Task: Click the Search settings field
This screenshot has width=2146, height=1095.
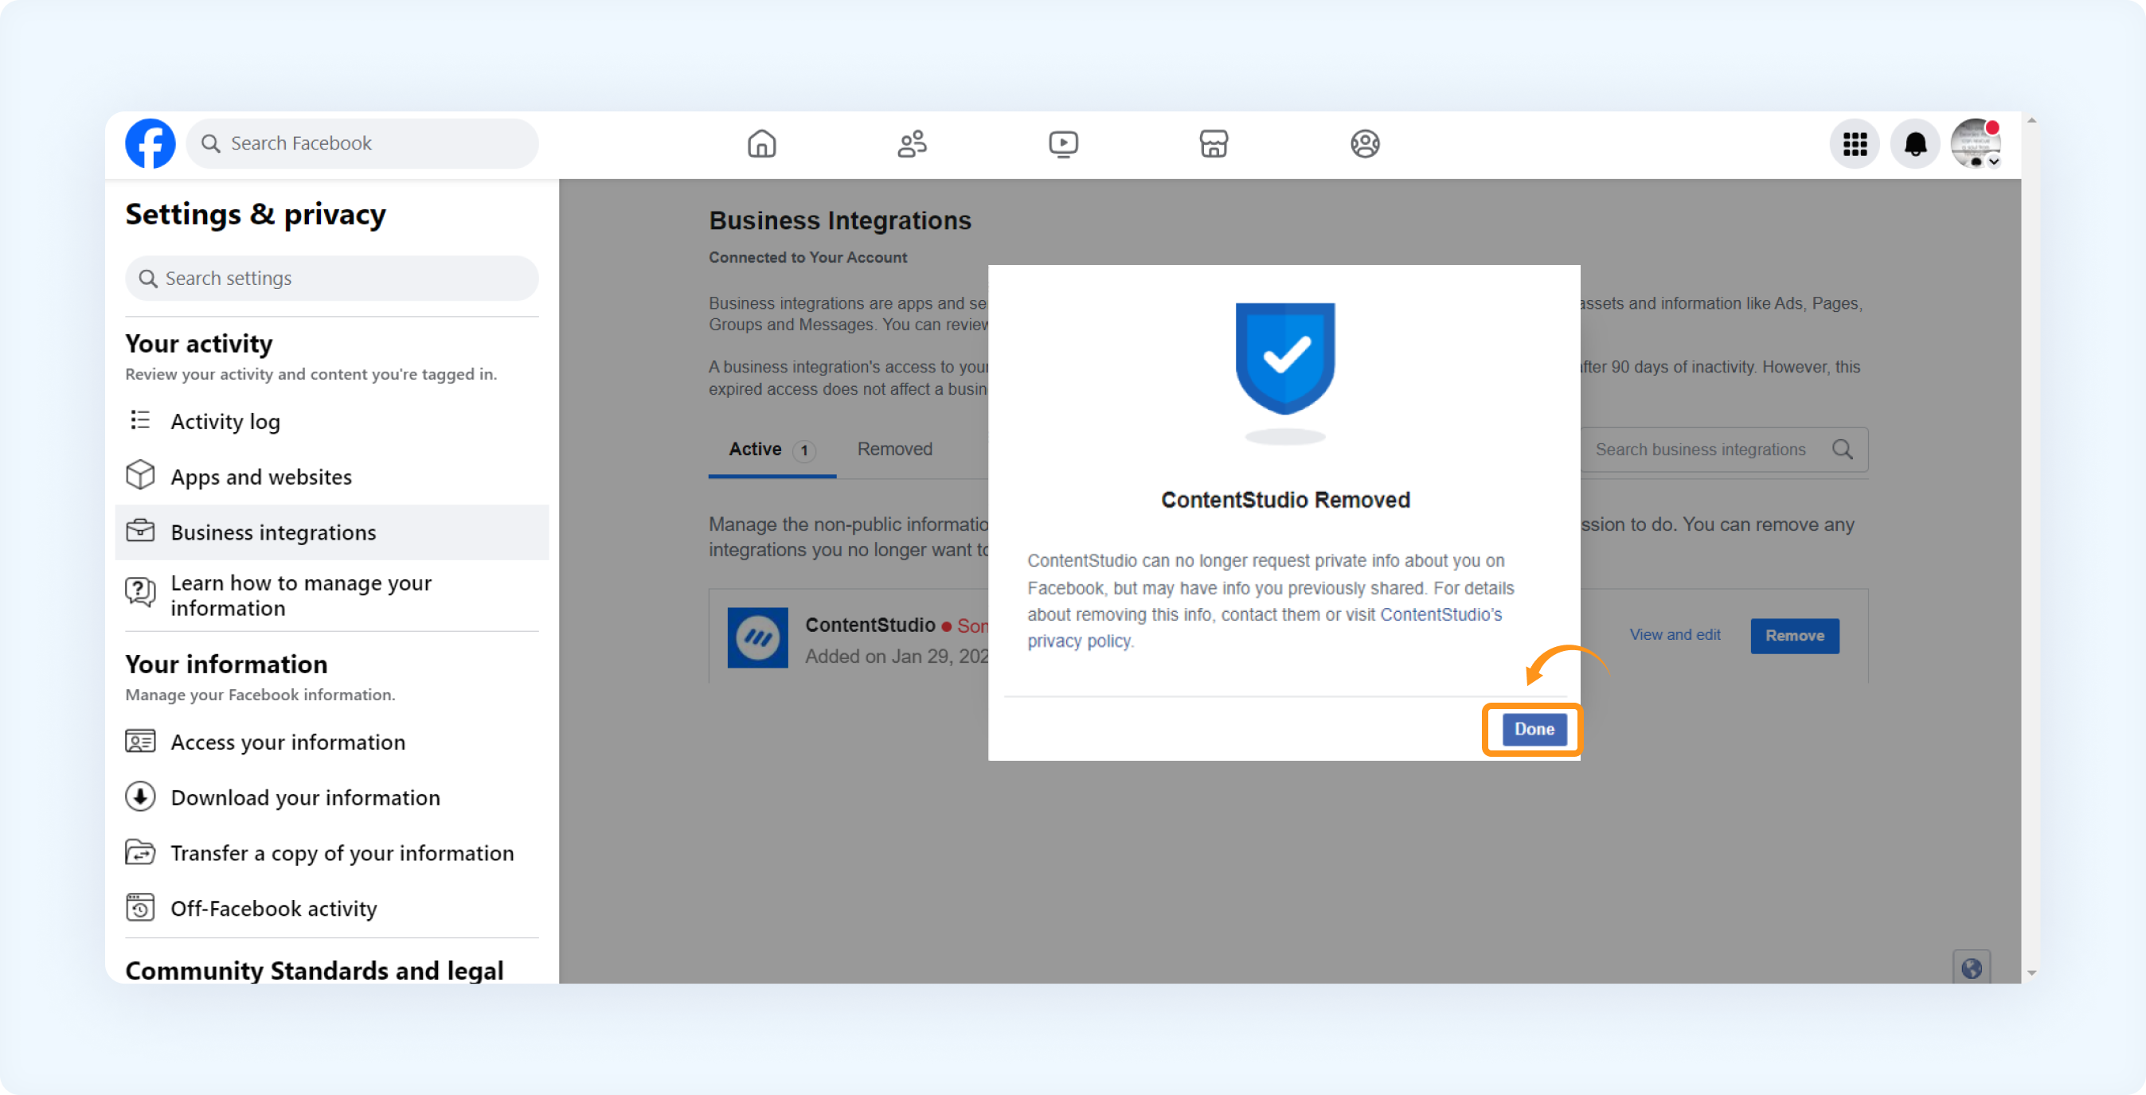Action: pos(331,278)
